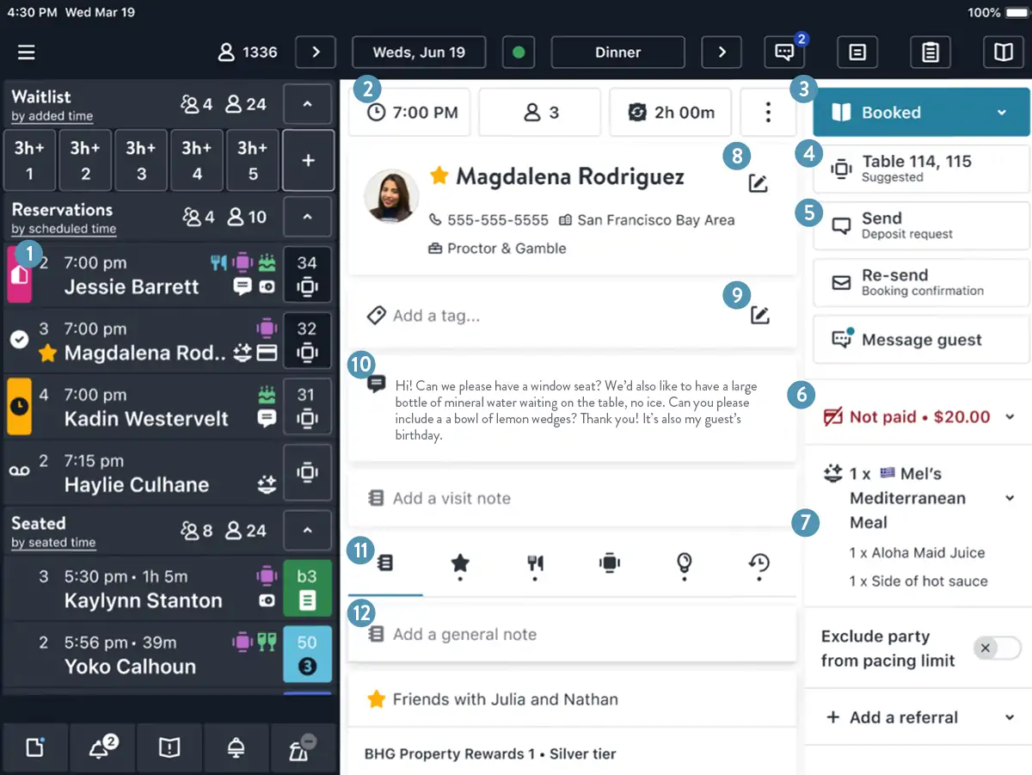Open Haylie Culhane reservation
The height and width of the screenshot is (775, 1032).
144,472
